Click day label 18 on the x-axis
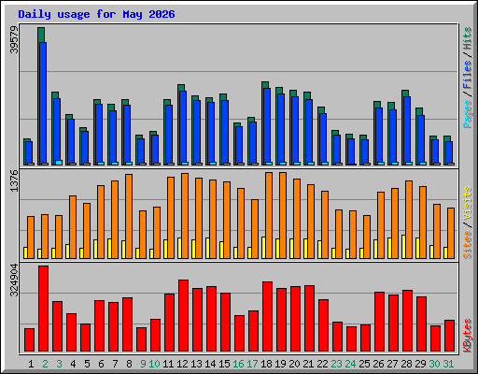 click(x=266, y=364)
